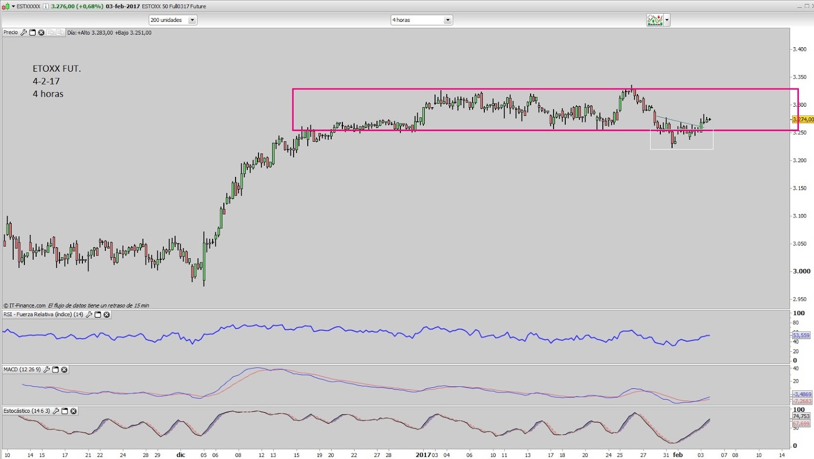Click the ESTXXXXX ticker name
Image resolution: width=814 pixels, height=459 pixels.
click(28, 6)
